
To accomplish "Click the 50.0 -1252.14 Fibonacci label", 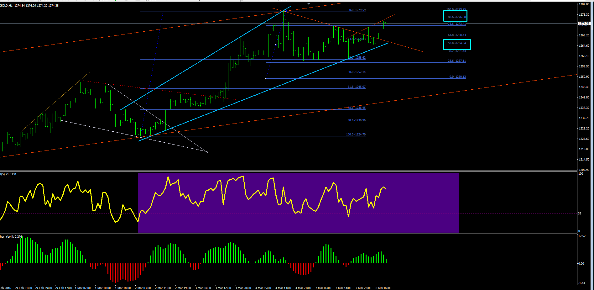I will coord(357,72).
